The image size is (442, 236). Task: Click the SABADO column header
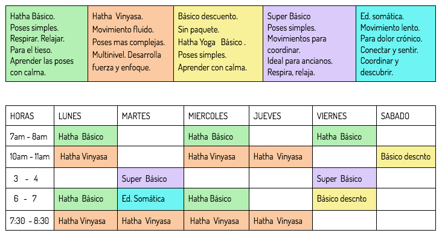click(x=406, y=116)
